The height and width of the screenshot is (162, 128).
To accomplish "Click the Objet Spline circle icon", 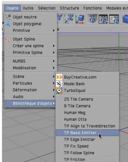I will [x=8, y=39].
